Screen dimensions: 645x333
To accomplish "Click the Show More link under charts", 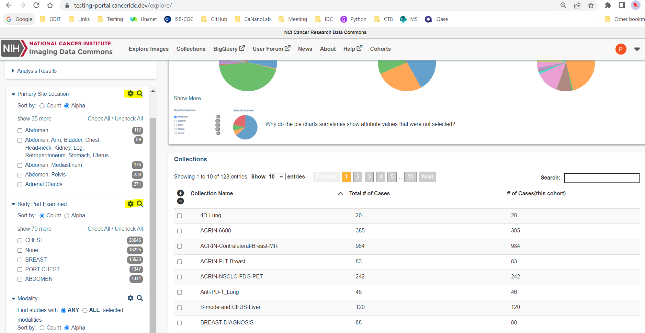I will click(x=187, y=98).
